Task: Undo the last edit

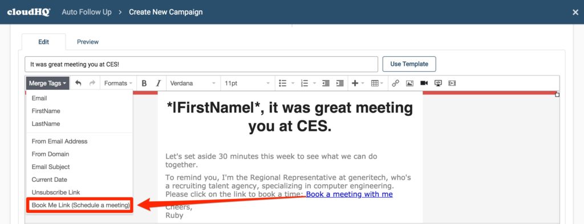Action: point(78,83)
